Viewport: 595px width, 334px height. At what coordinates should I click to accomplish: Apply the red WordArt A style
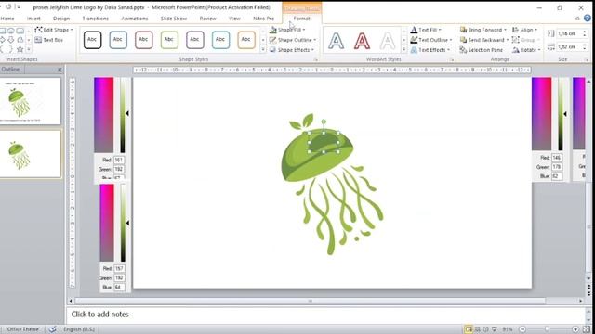pyautogui.click(x=362, y=41)
